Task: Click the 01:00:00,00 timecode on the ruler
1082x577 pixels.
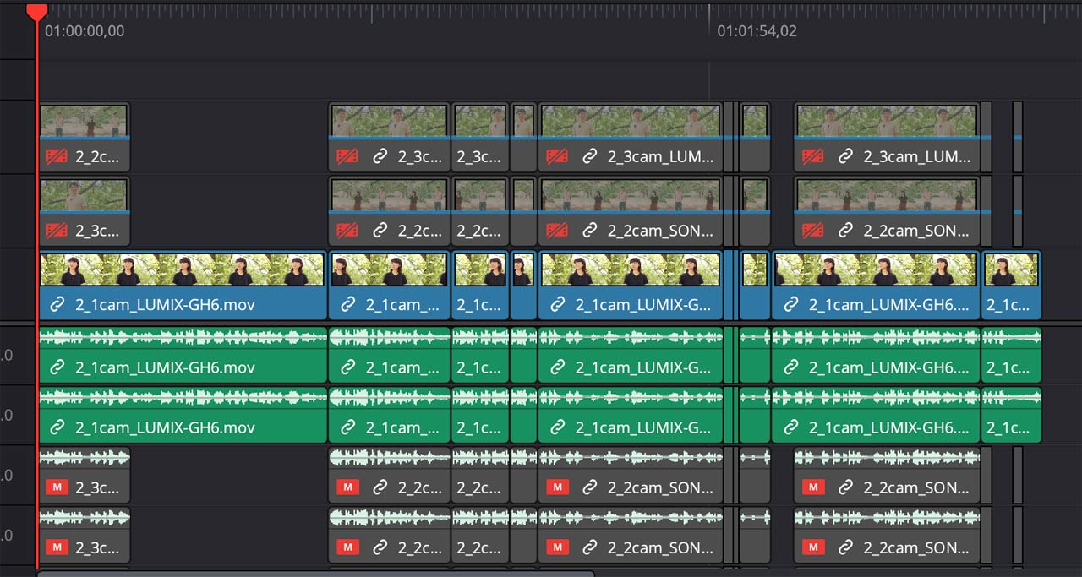Action: tap(85, 31)
